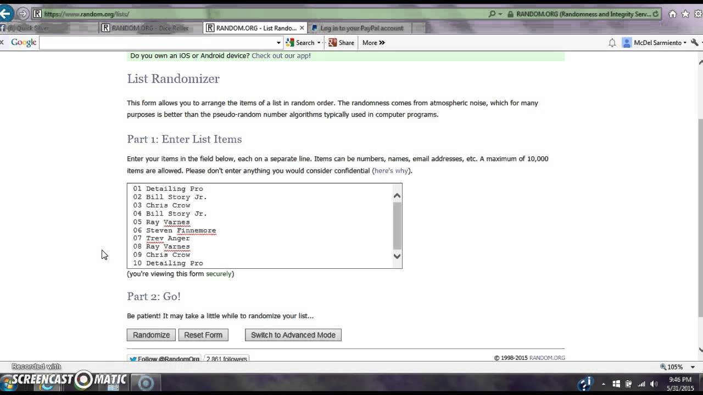This screenshot has width=703, height=395.
Task: Refresh the page with the reload icon
Action: (656, 14)
